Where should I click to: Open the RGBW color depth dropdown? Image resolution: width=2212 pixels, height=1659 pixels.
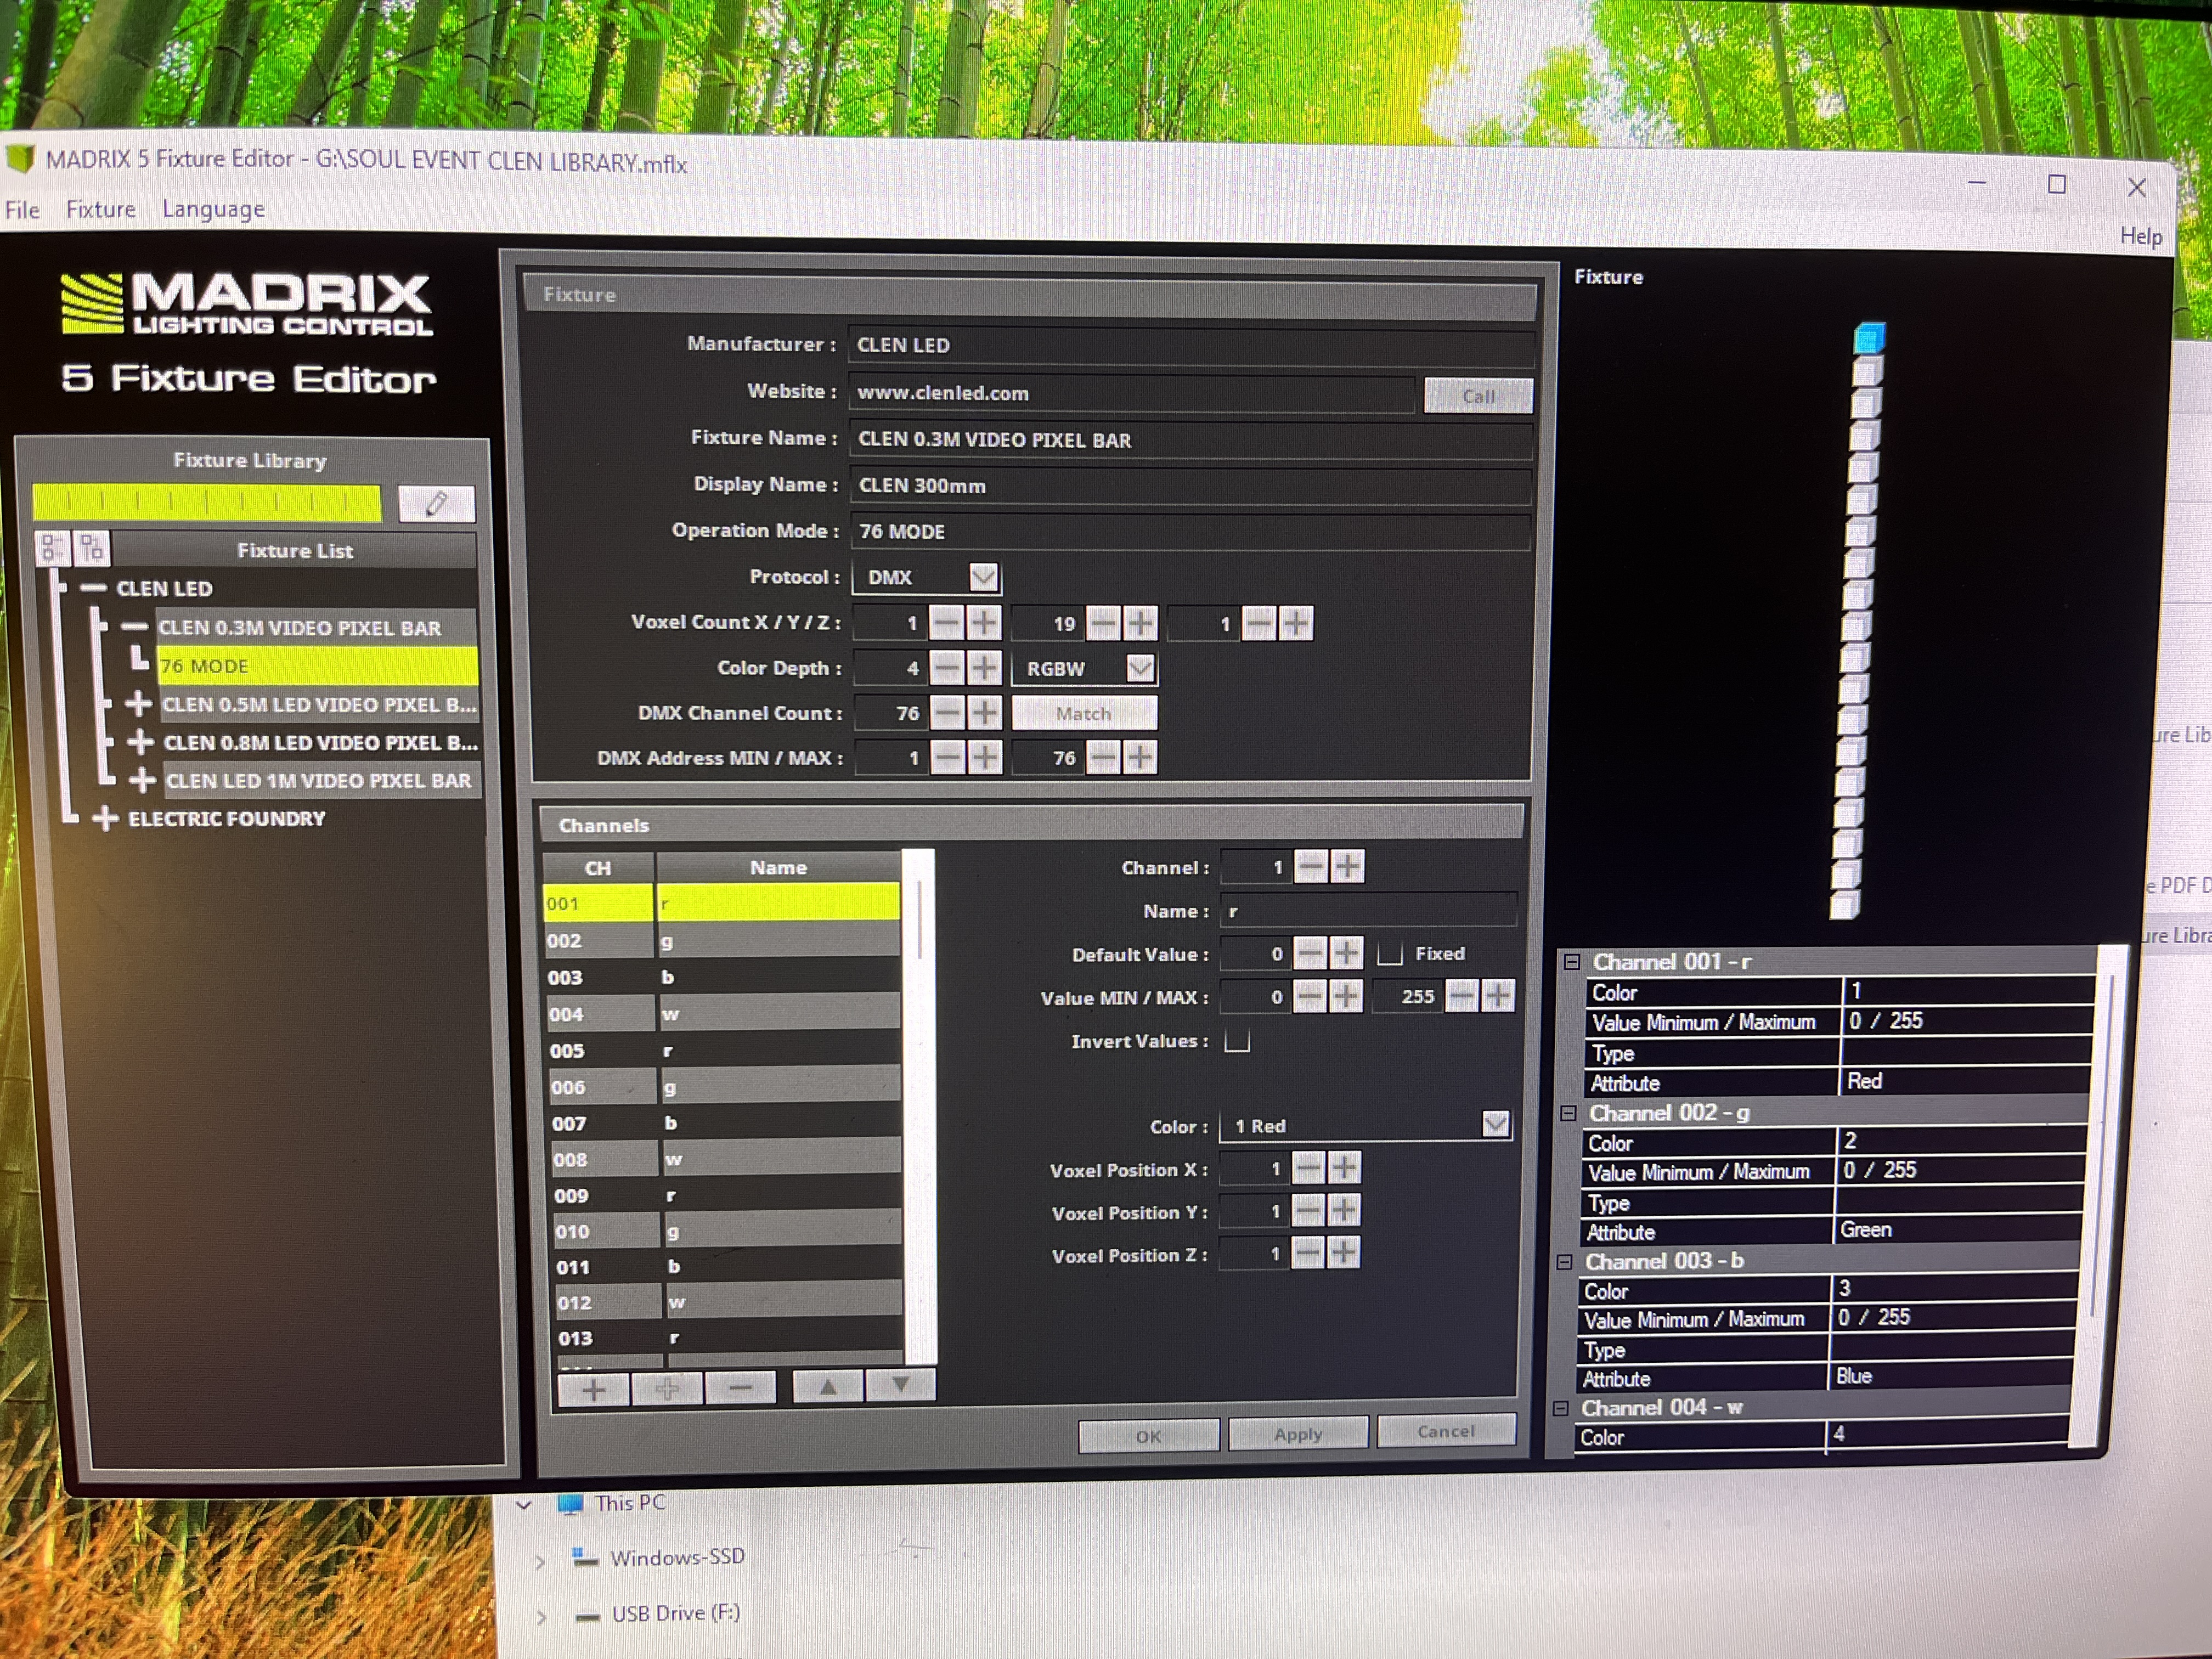click(1140, 668)
